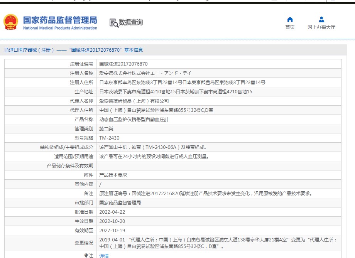Open the 数据查询 text label
Viewport: 355px width, 258px height.
coord(131,22)
